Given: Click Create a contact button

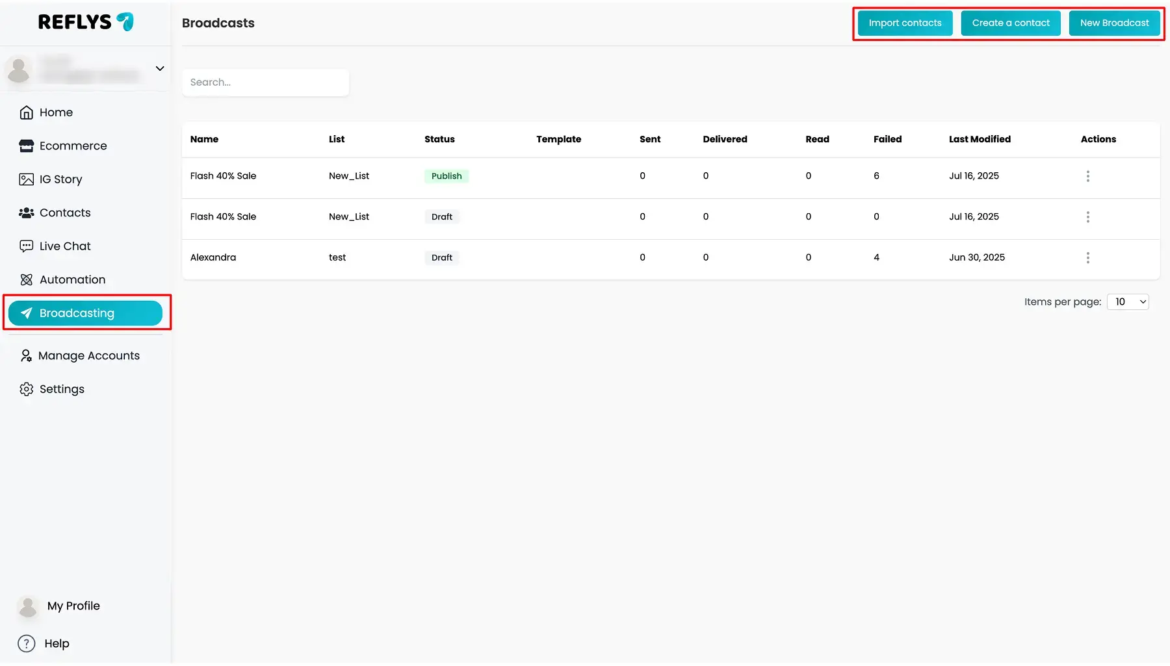Looking at the screenshot, I should pyautogui.click(x=1011, y=23).
